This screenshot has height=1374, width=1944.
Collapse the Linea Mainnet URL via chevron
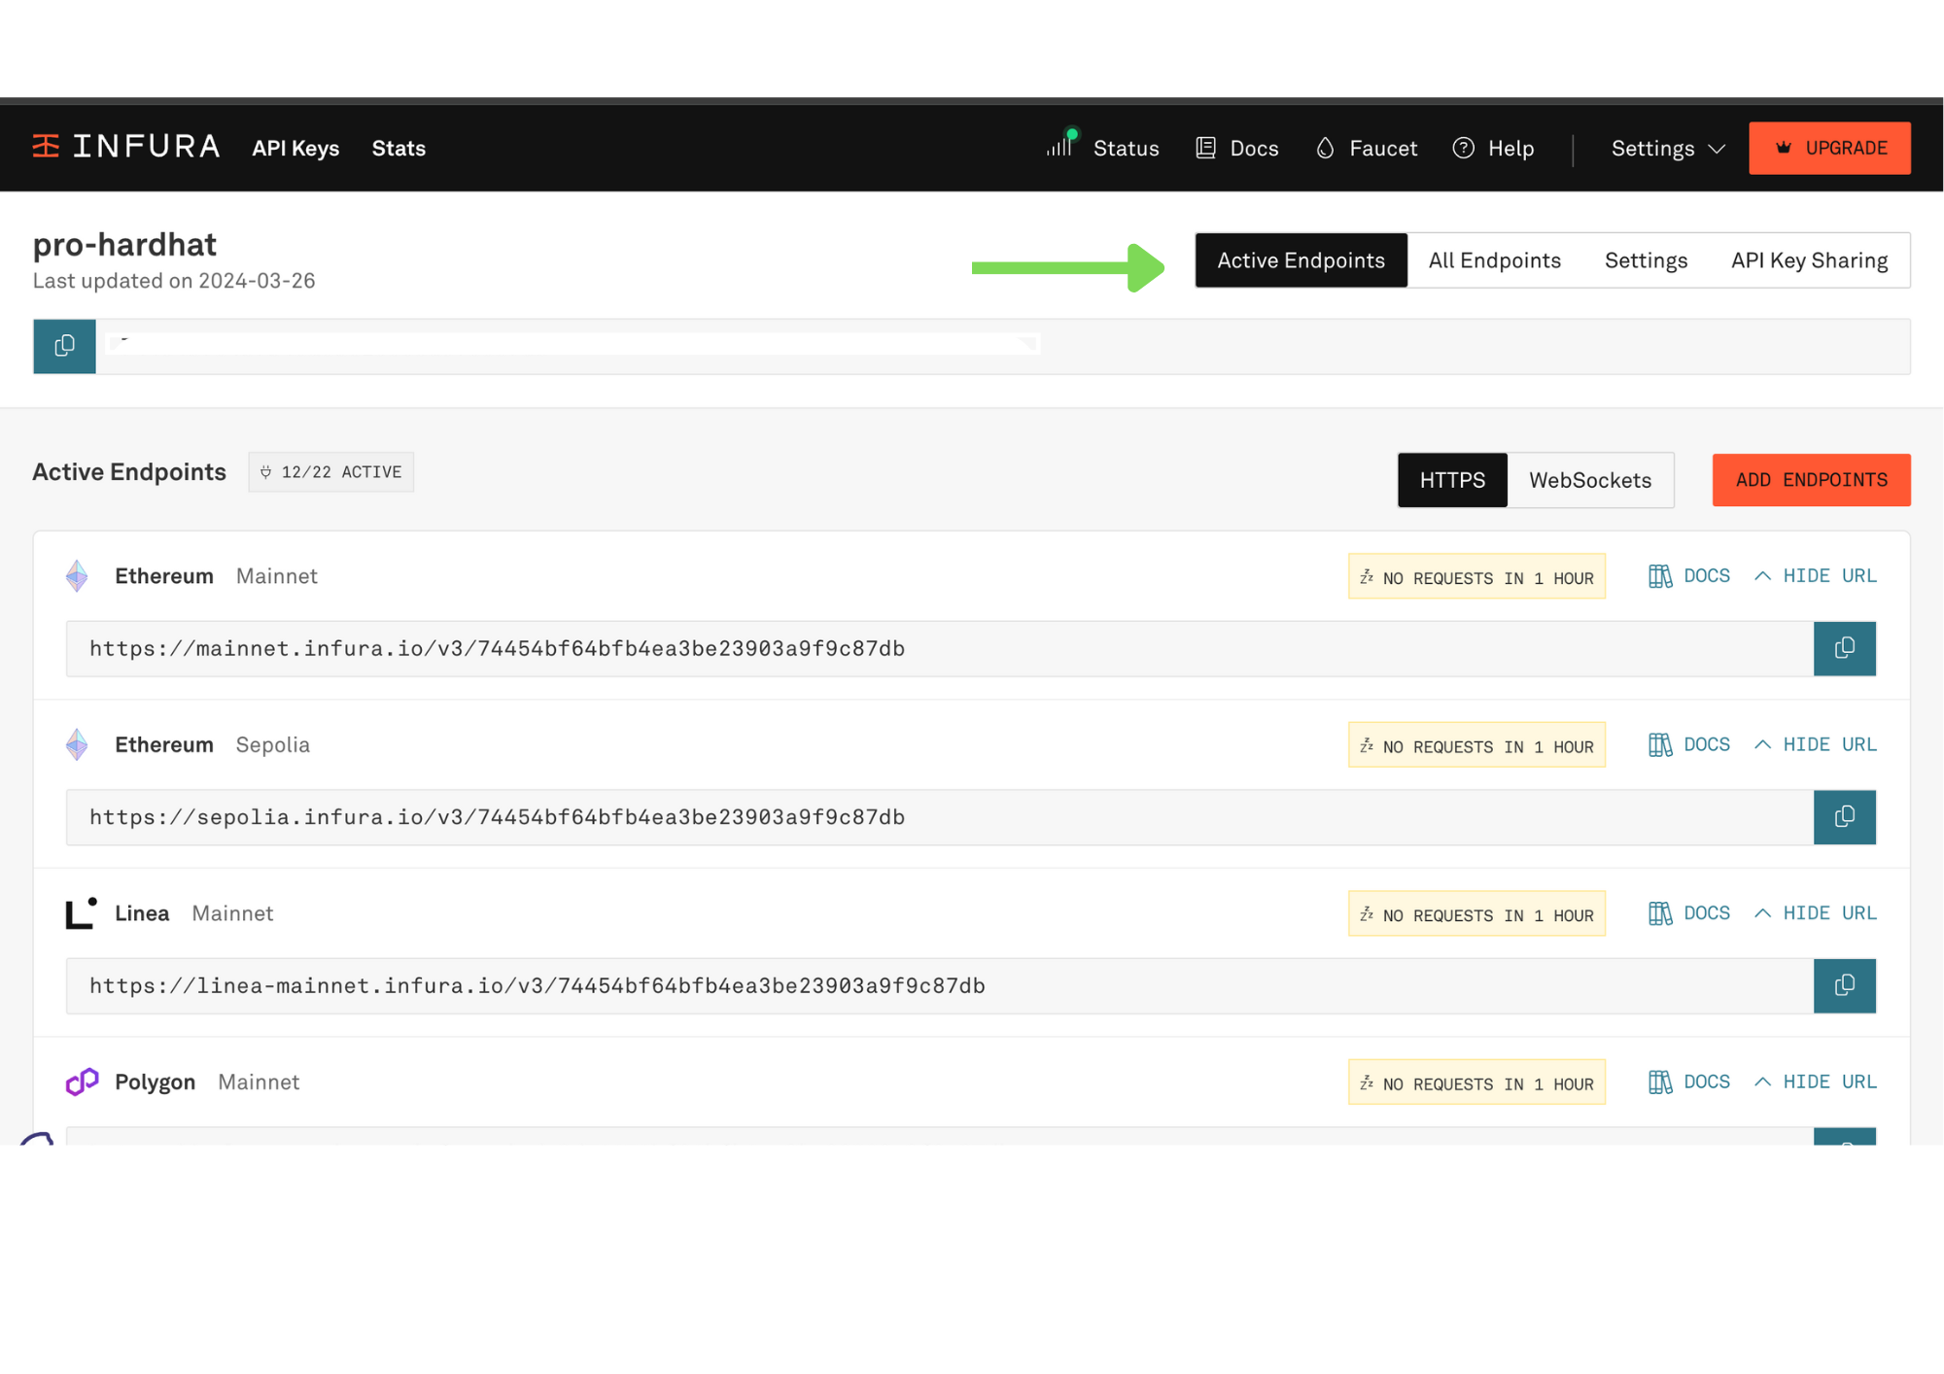pos(1762,912)
